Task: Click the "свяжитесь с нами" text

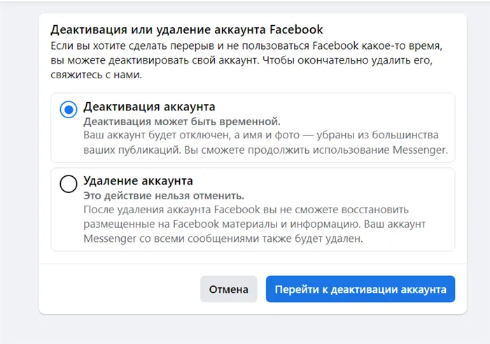Action: click(x=96, y=75)
